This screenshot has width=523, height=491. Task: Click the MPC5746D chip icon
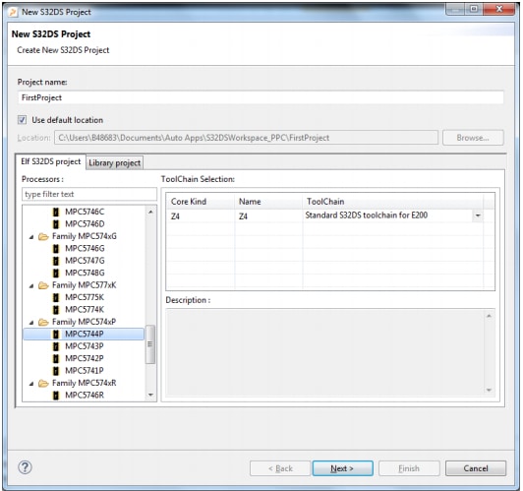[56, 224]
